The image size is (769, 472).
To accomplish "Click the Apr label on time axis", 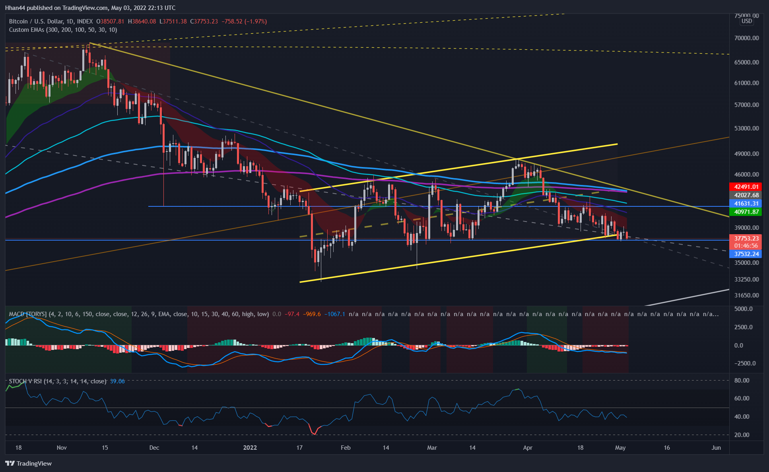I will pyautogui.click(x=528, y=448).
